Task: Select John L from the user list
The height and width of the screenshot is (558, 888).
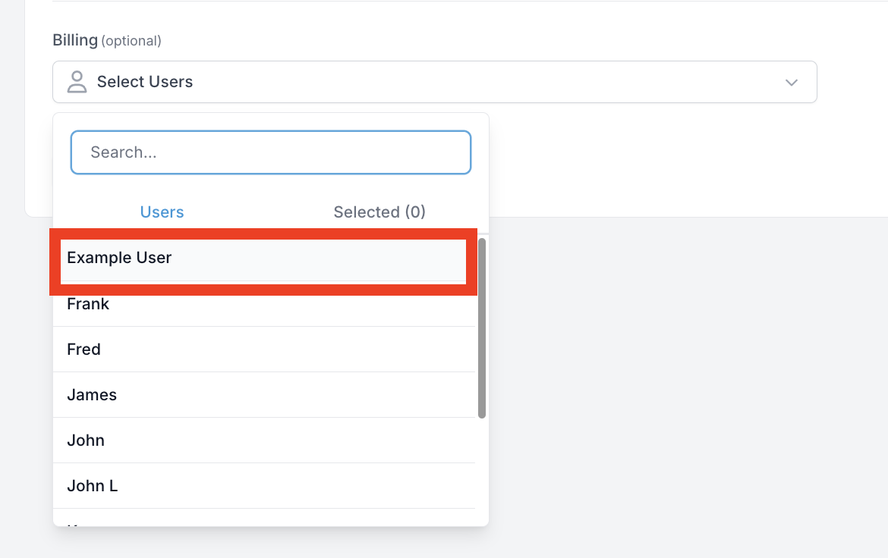Action: 263,485
